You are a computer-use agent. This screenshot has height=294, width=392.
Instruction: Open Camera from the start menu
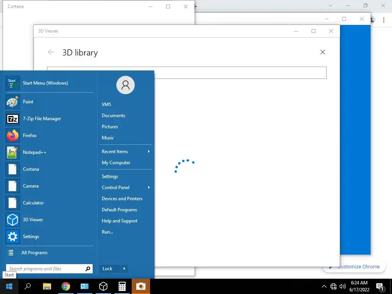click(49, 186)
